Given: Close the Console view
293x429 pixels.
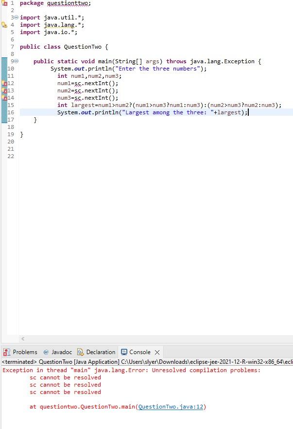Looking at the screenshot, I should 157,352.
